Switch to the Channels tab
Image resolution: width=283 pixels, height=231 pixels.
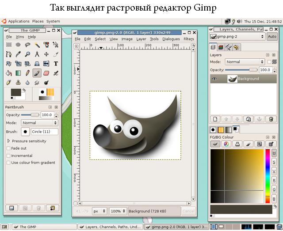click(221, 47)
